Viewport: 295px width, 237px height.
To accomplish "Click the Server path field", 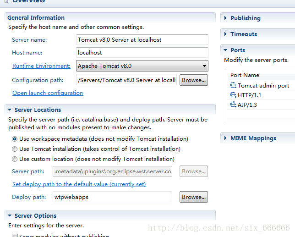I will (112, 171).
